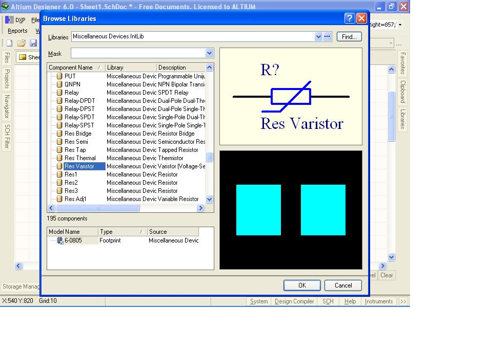Click the Res Bridge component icon
The height and width of the screenshot is (353, 487).
59,134
